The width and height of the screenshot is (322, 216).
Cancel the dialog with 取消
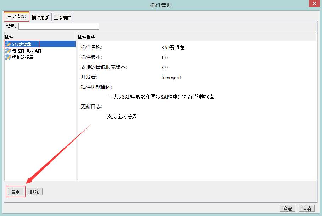[306, 209]
